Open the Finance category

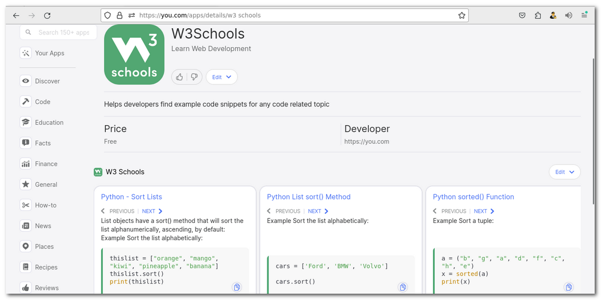[x=39, y=164]
